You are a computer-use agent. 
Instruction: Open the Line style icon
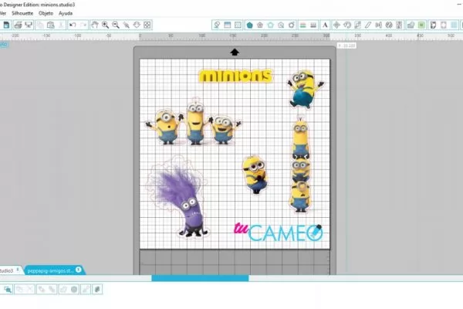pos(313,25)
